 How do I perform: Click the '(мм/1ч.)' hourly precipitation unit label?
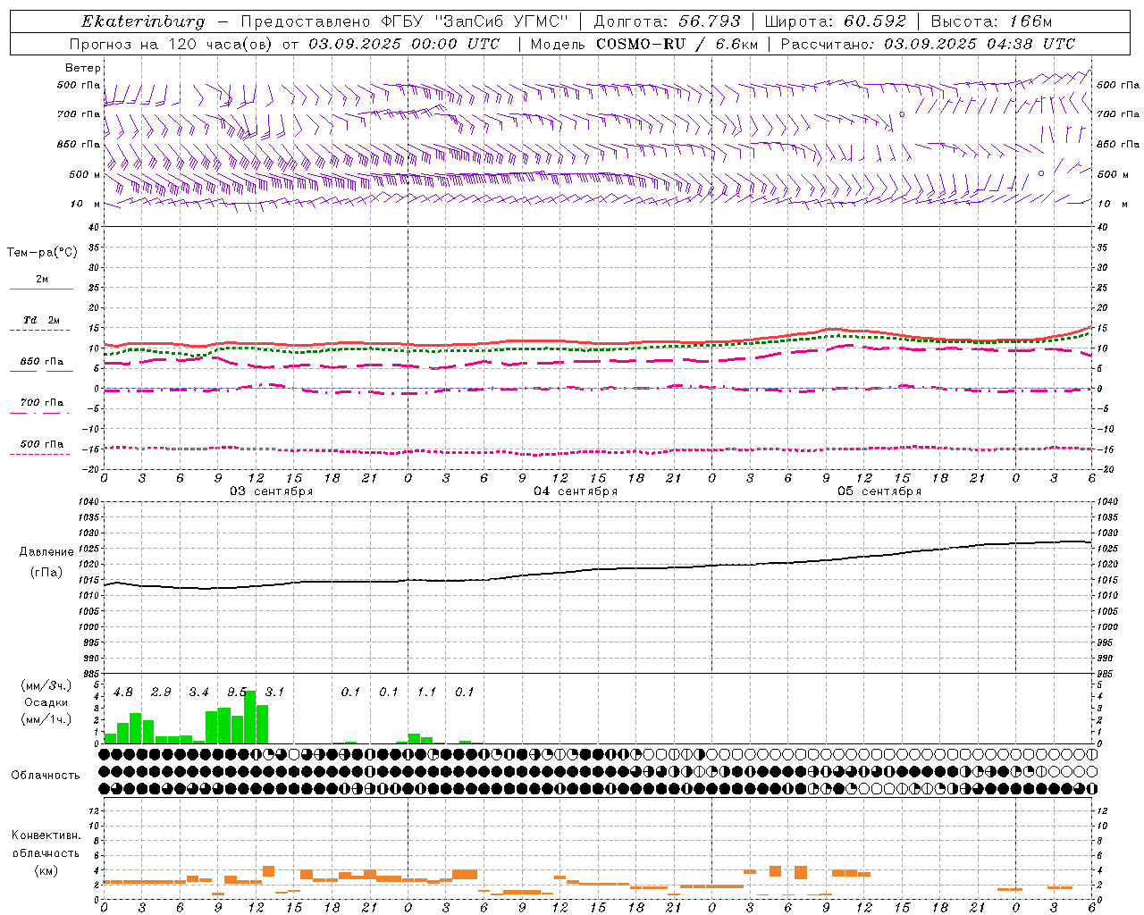(46, 718)
